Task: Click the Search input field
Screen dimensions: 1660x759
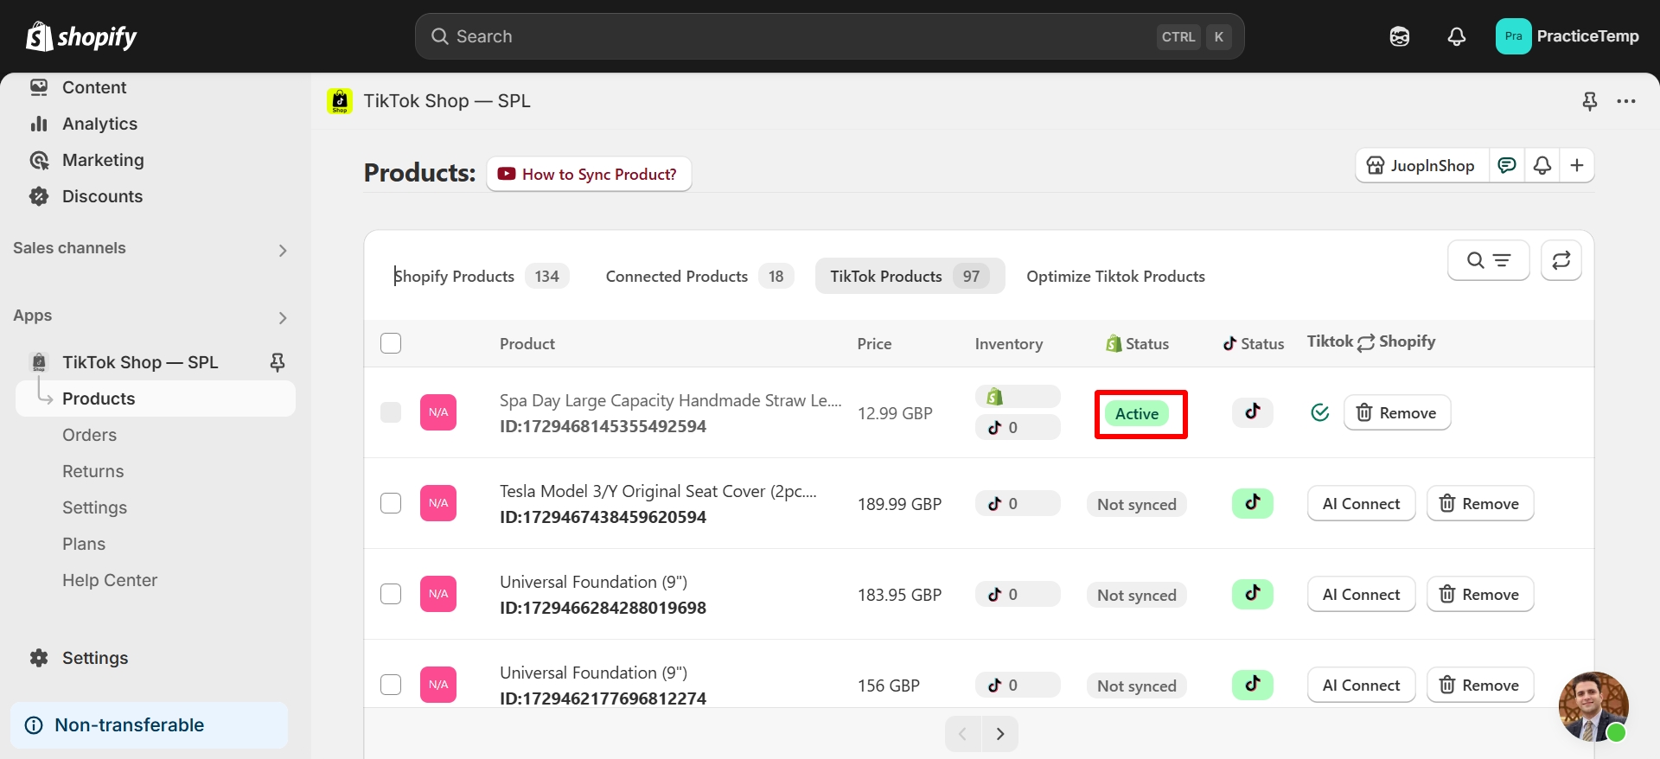Action: (795, 36)
